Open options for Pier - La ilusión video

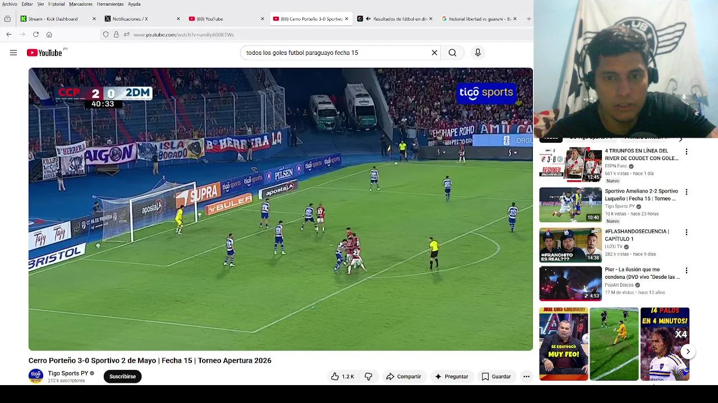[x=686, y=270]
